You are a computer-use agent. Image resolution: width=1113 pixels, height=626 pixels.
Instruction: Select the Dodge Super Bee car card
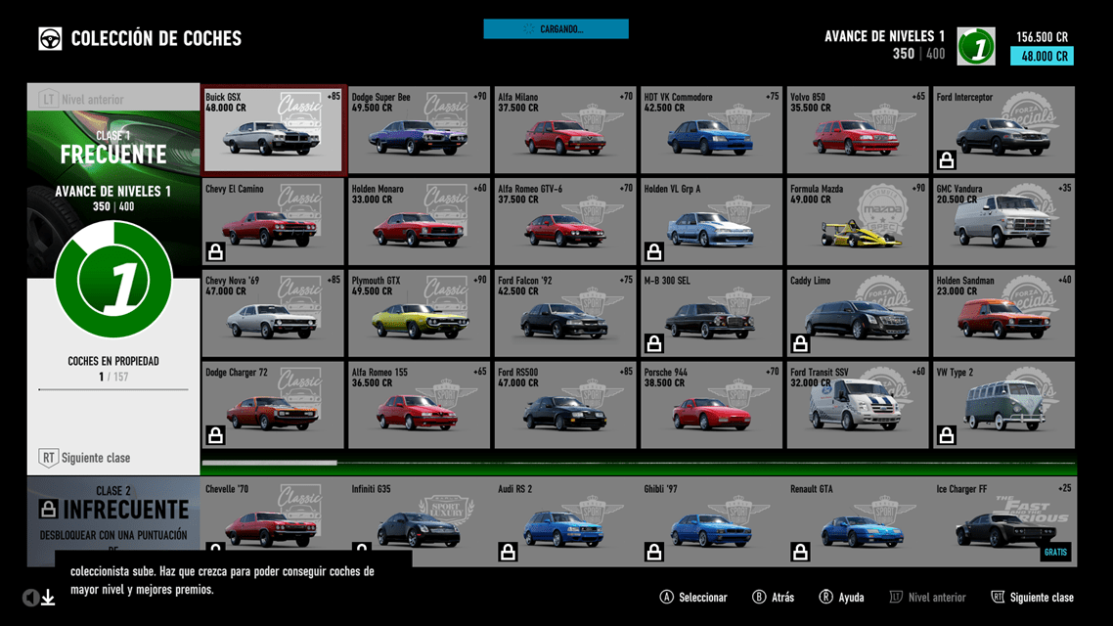pyautogui.click(x=419, y=130)
